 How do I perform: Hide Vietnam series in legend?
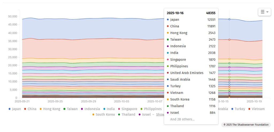tap(256, 109)
